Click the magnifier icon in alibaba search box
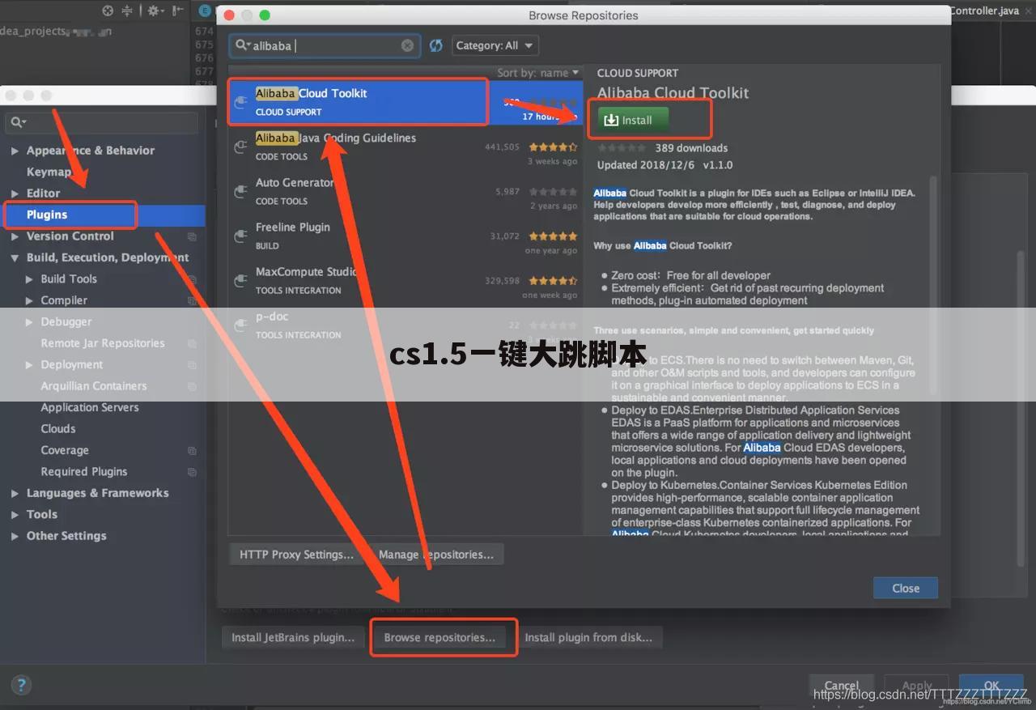Viewport: 1036px width, 710px height. tap(243, 45)
